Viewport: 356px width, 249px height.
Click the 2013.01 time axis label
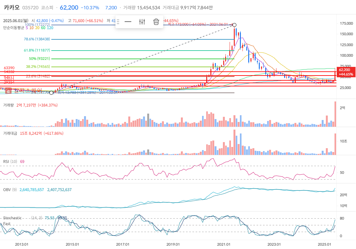(x=21, y=245)
